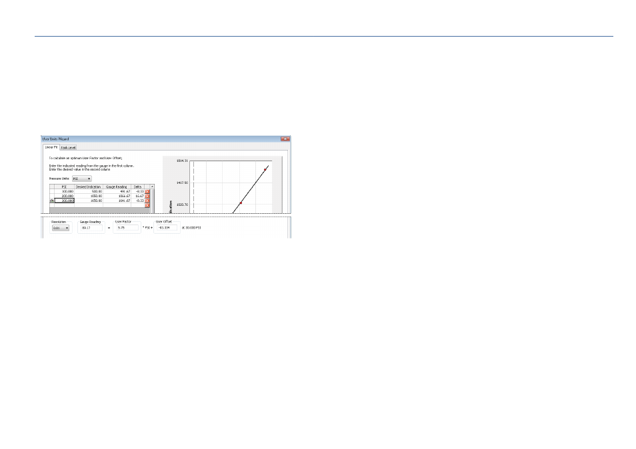636x449 pixels.
Task: Select the Desired Indication cell reading 500.00
Action: (x=89, y=191)
